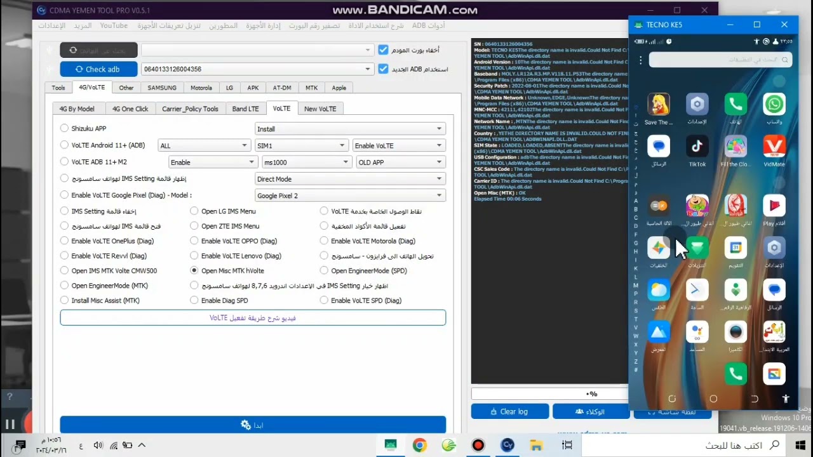Open the device serial 0640133126004356 dropdown

click(257, 69)
